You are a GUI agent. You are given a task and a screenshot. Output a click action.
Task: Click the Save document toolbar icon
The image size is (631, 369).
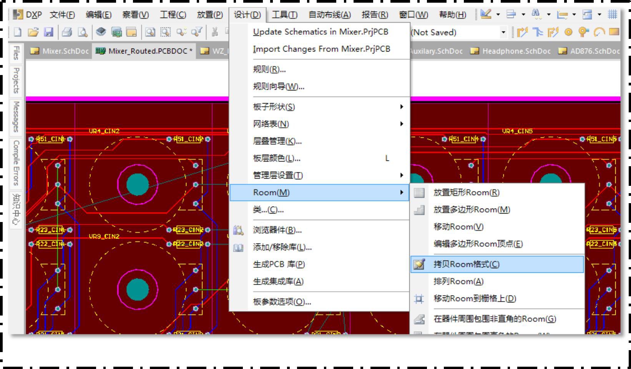(x=48, y=32)
